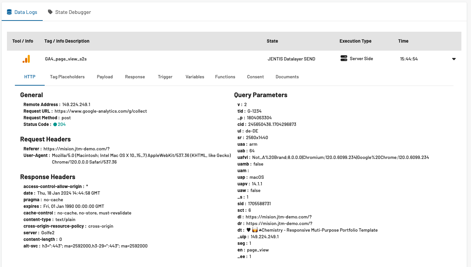471x267 pixels.
Task: Switch to the State Debugger tab
Action: pos(70,12)
